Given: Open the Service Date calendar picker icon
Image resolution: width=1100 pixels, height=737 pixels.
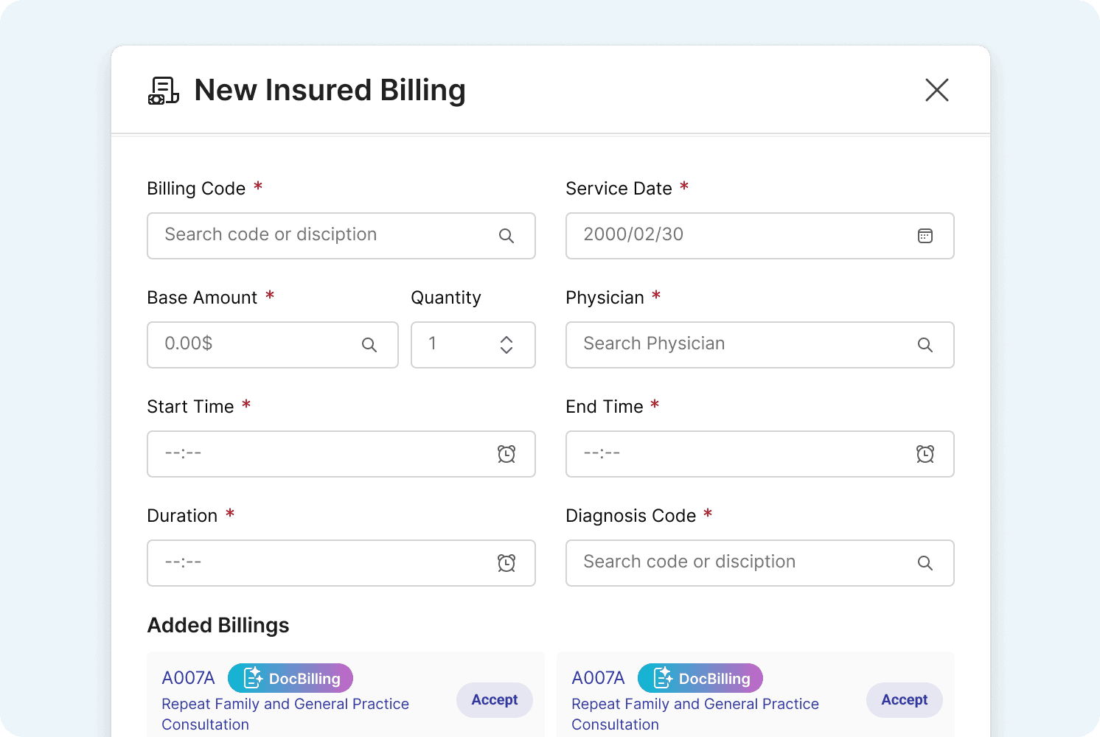Looking at the screenshot, I should tap(925, 236).
